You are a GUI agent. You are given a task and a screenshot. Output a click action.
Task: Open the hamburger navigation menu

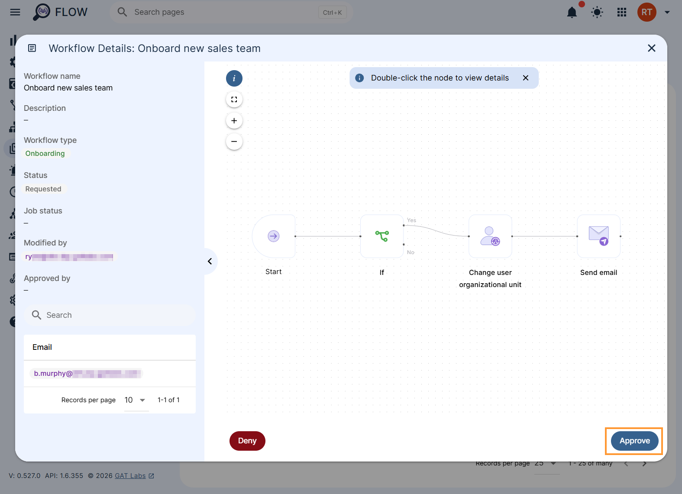pyautogui.click(x=15, y=12)
